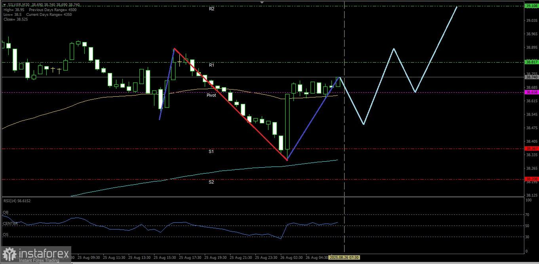The image size is (539, 264).
Task: Click the 25 Aug 15:30 time label
Action: coord(165,257)
